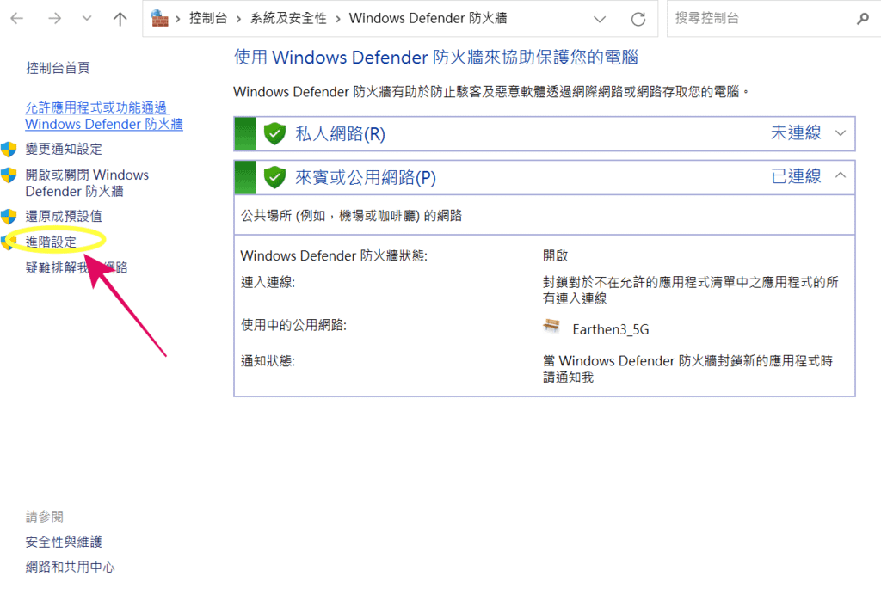Open 還原成預設值
Screen dimensions: 881x589
(x=64, y=216)
